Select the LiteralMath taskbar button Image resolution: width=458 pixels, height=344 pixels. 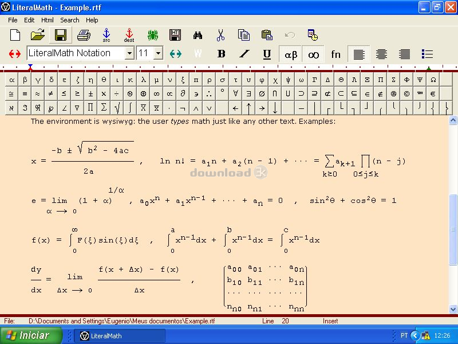coord(120,336)
